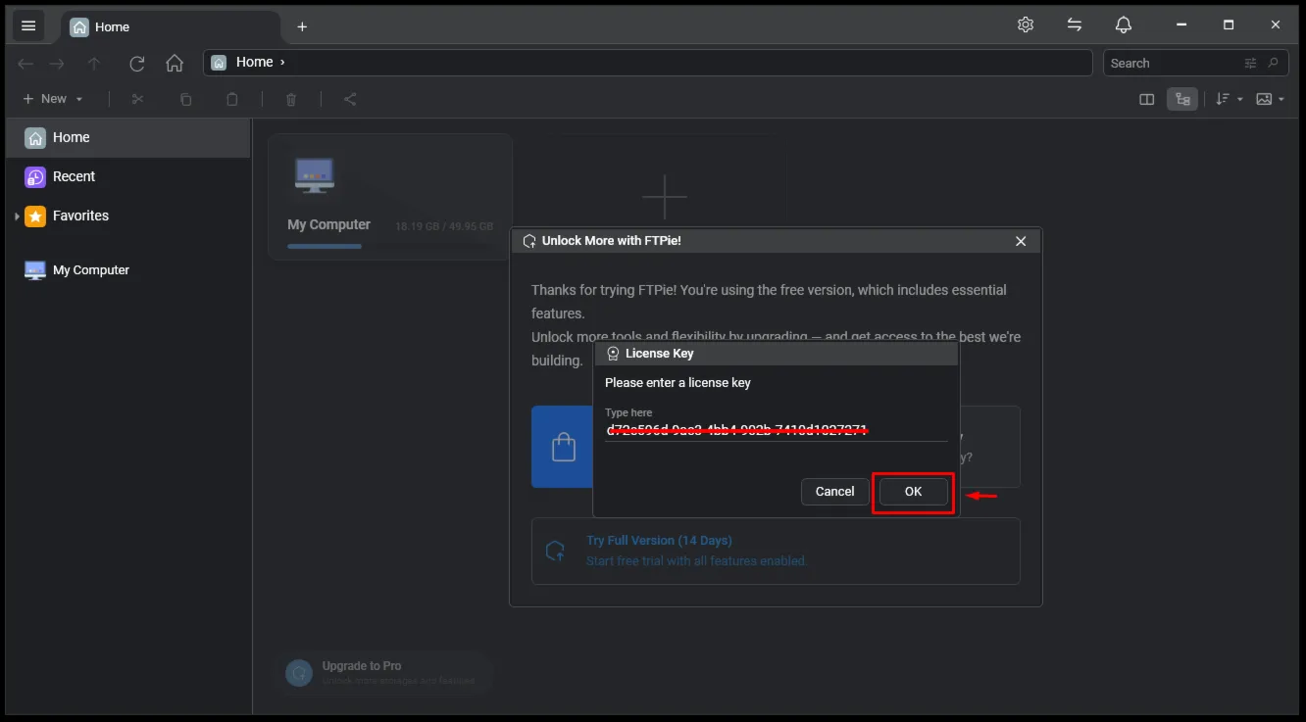Screen dimensions: 1306x722
Task: Open the settings gear in title bar
Action: 1026,25
